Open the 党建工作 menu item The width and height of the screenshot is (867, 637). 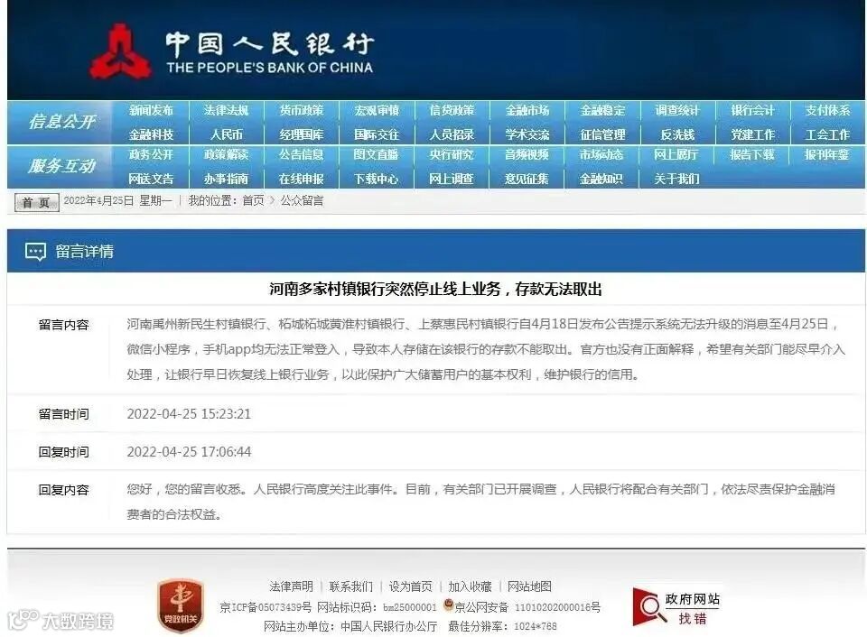pyautogui.click(x=752, y=134)
